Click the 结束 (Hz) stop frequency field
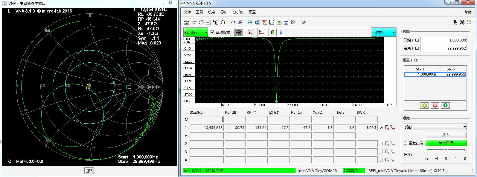 click(x=444, y=48)
